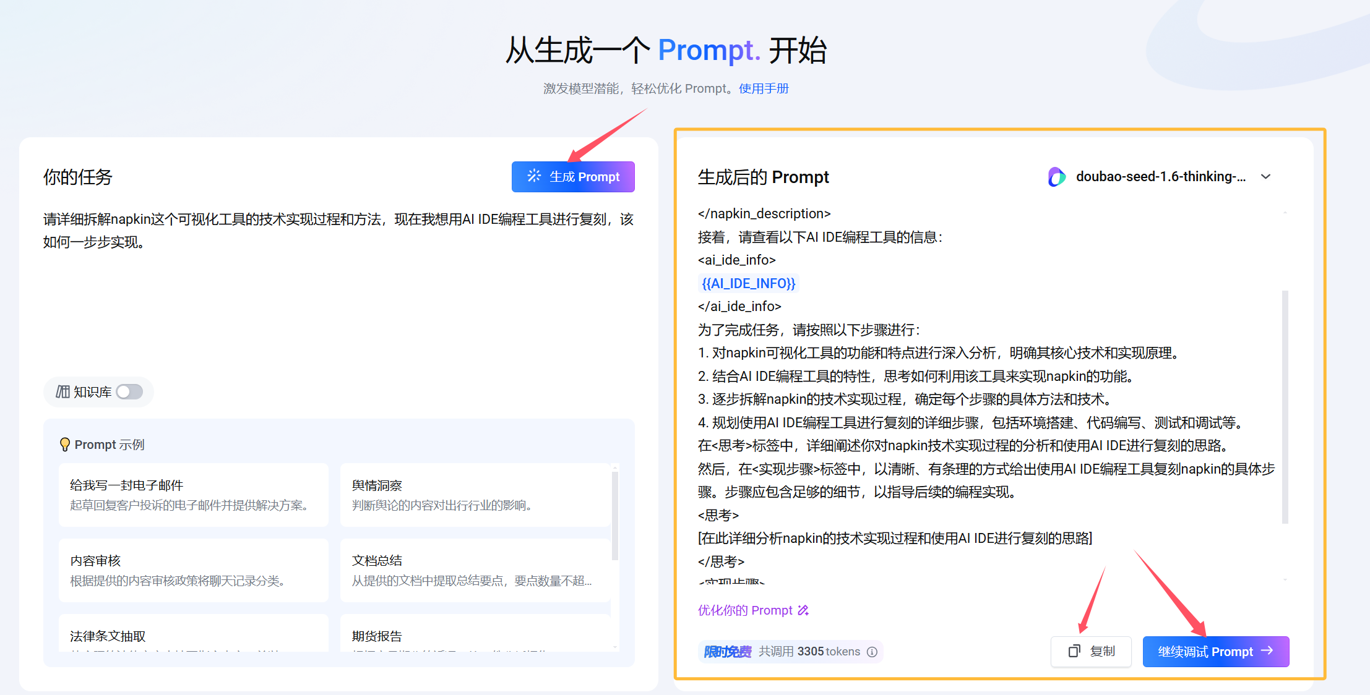Open the doubao-seed-1.6-thinking model dropdown

point(1160,177)
